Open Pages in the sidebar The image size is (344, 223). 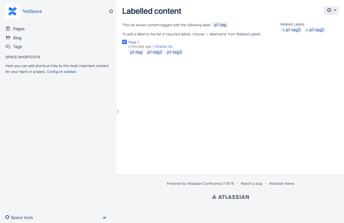click(x=19, y=29)
